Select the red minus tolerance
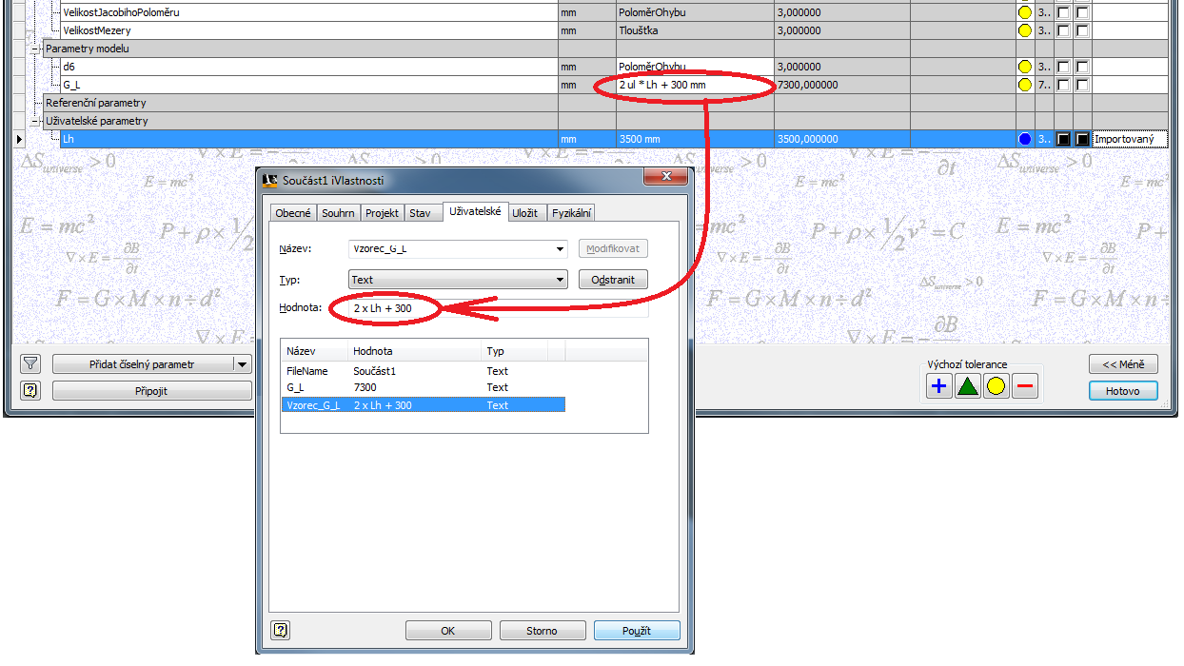 coord(1025,386)
